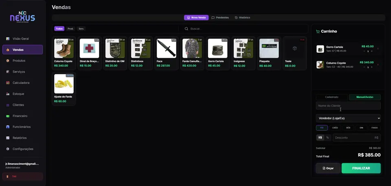Add Coturno Coyote product card

[x=64, y=53]
